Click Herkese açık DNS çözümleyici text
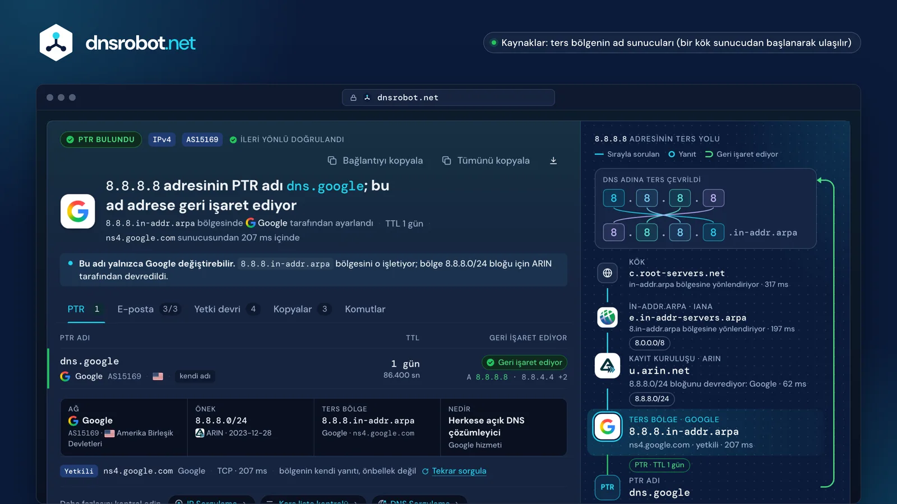Image resolution: width=897 pixels, height=504 pixels. tap(487, 426)
